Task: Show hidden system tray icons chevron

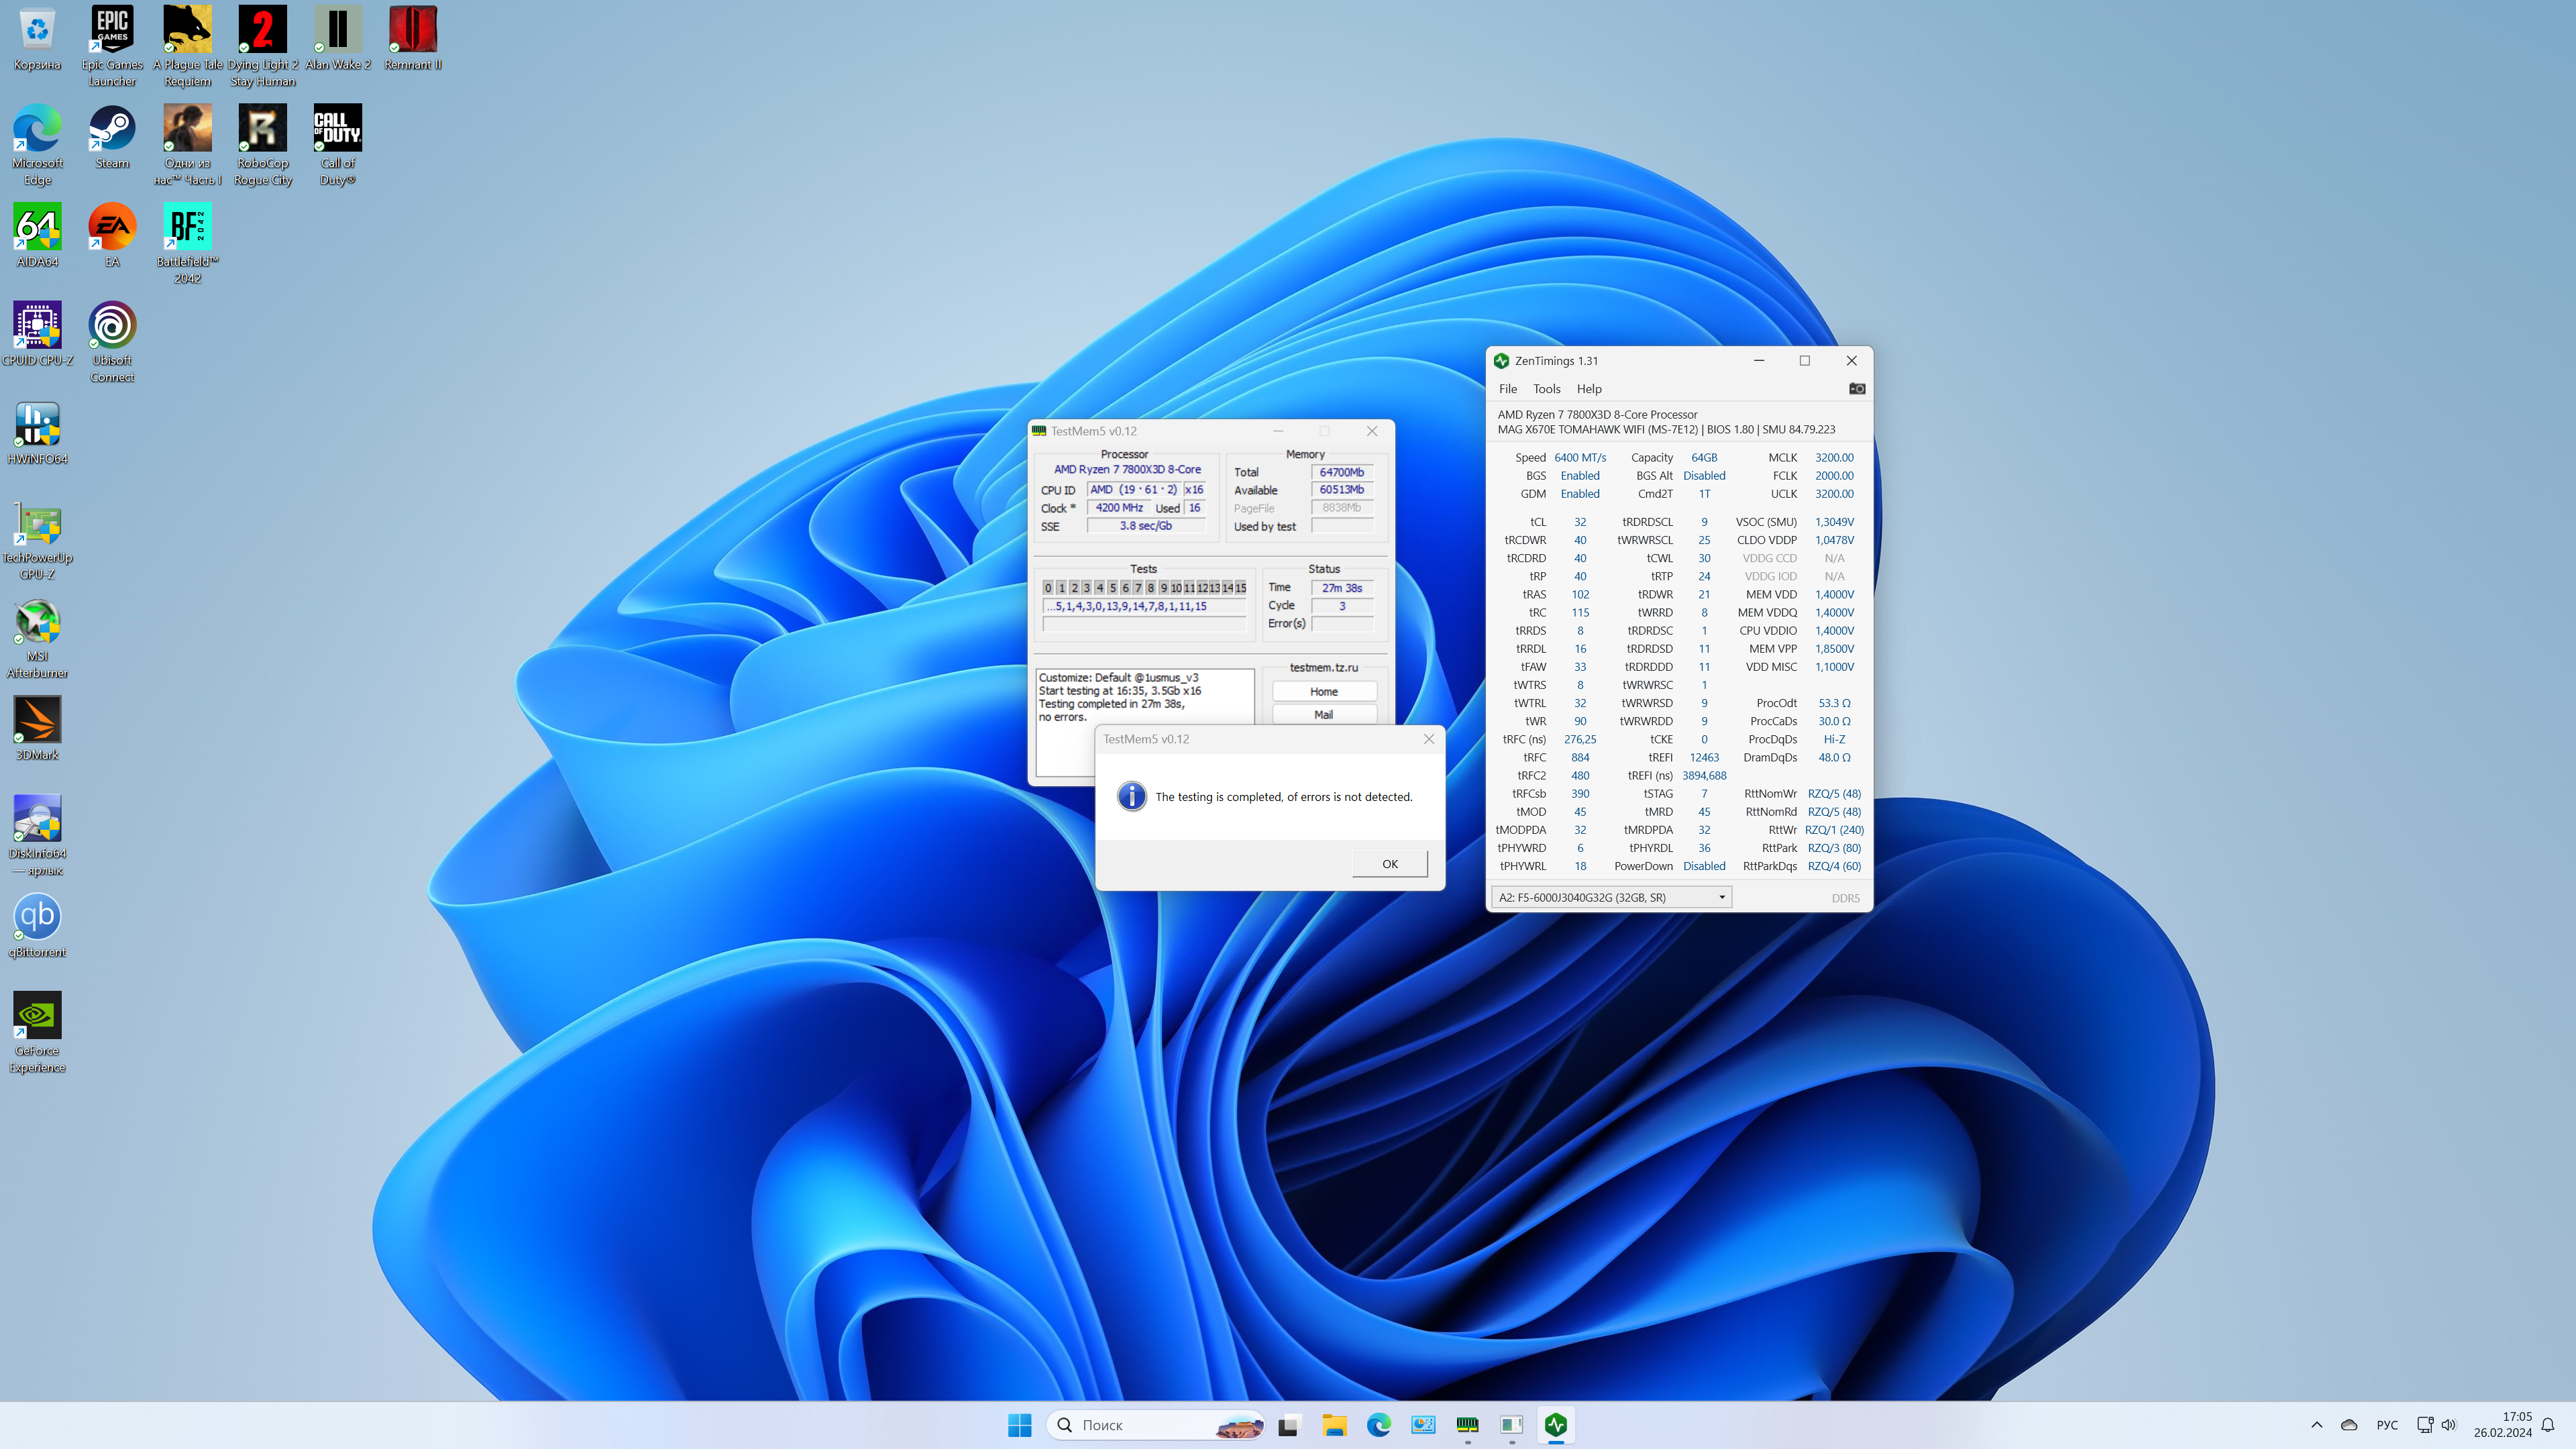Action: 2316,1425
